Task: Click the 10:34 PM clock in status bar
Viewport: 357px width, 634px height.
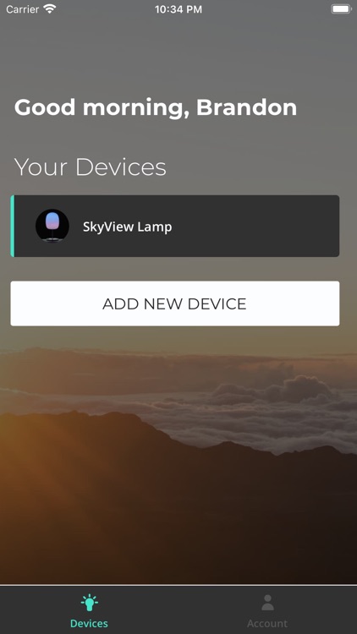Action: [x=178, y=9]
